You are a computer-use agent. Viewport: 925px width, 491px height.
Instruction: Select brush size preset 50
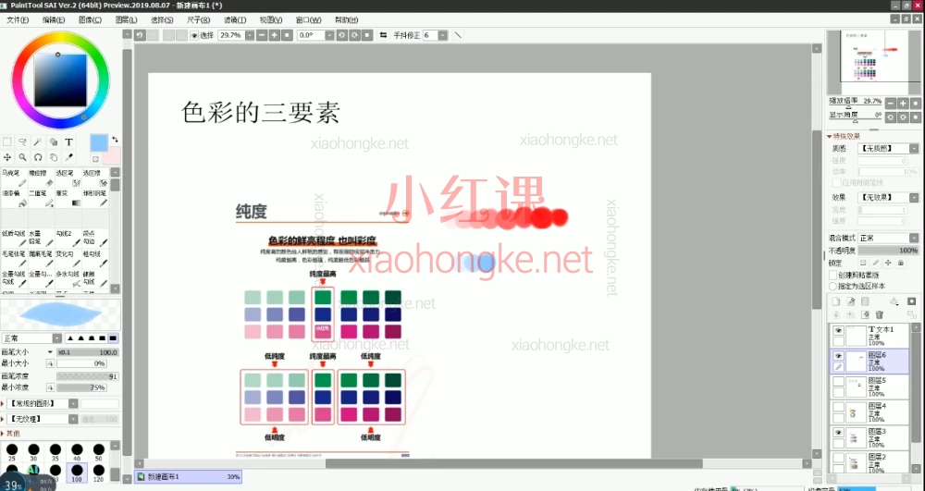click(x=99, y=452)
